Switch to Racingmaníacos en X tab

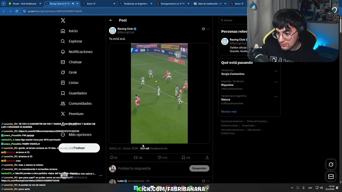click(x=173, y=4)
